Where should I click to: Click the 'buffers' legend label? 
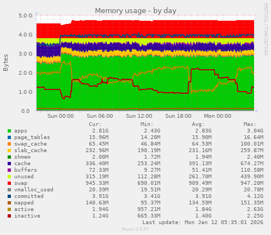[26, 170]
